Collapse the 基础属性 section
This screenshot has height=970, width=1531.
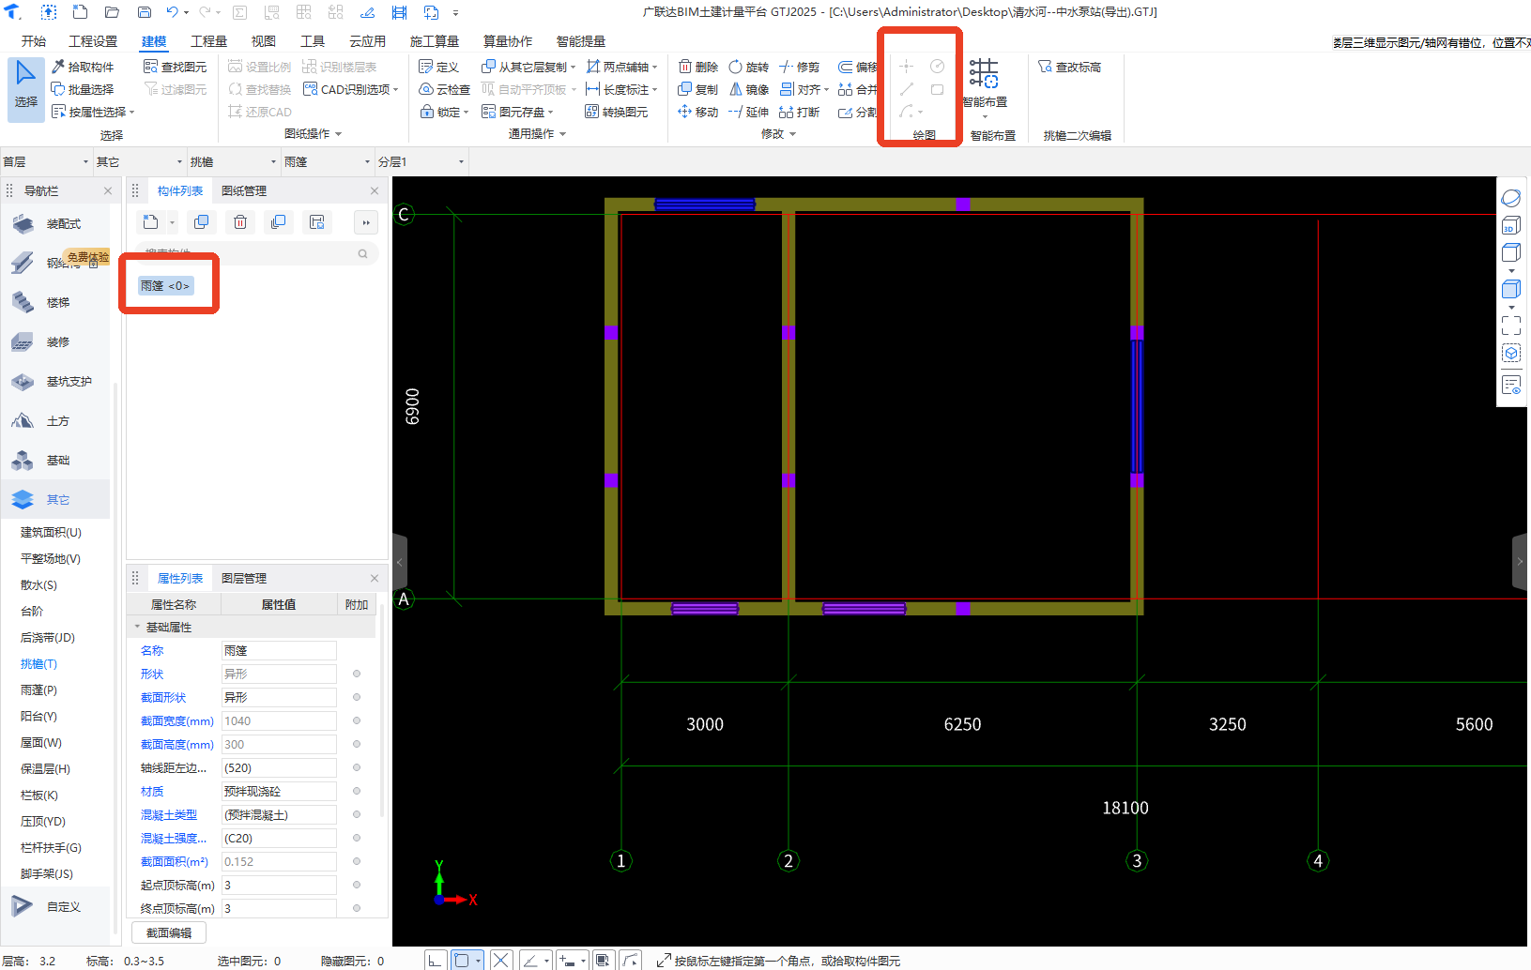(x=137, y=627)
